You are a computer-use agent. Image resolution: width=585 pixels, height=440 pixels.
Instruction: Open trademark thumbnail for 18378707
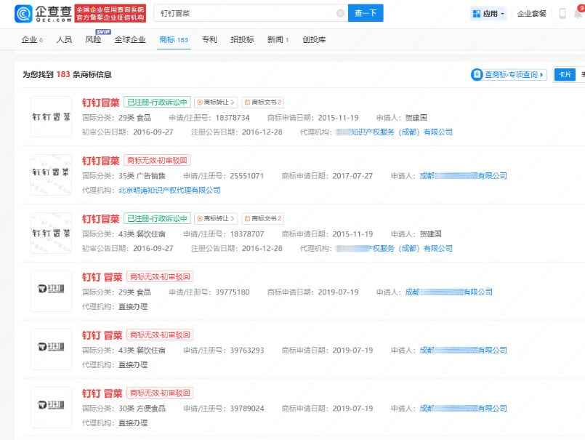pyautogui.click(x=51, y=233)
